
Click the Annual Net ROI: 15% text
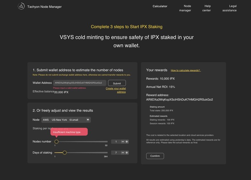pyautogui.click(x=161, y=87)
